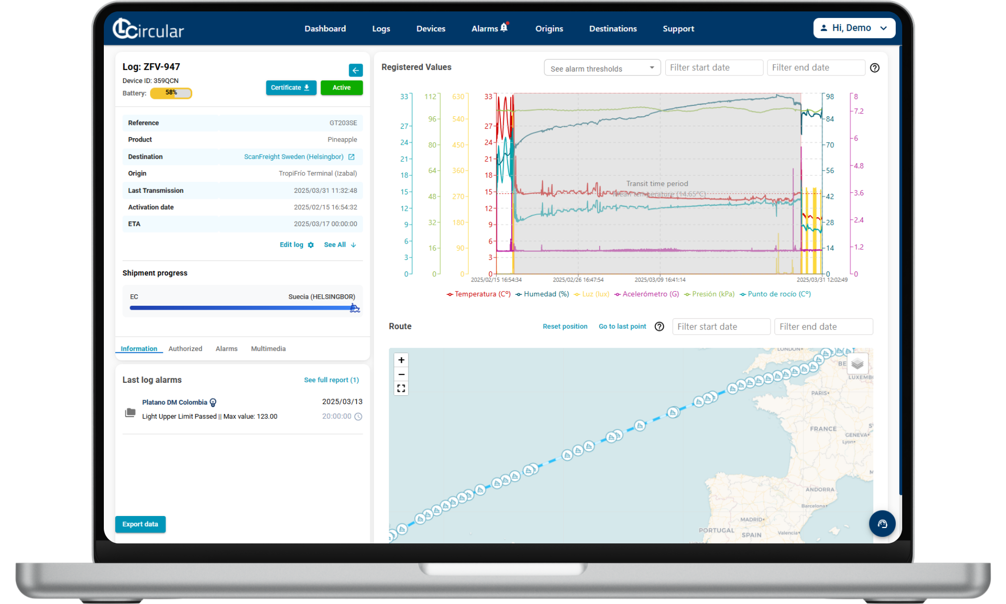Open the support chat headset button
This screenshot has width=1006, height=604.
tap(882, 523)
